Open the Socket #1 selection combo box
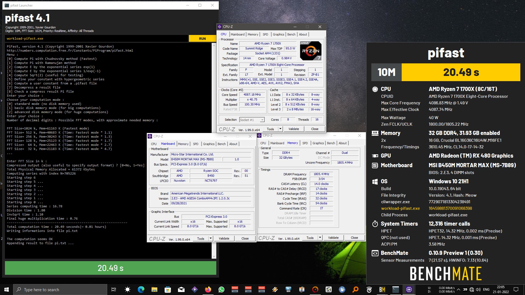The image size is (525, 295). pos(252,120)
